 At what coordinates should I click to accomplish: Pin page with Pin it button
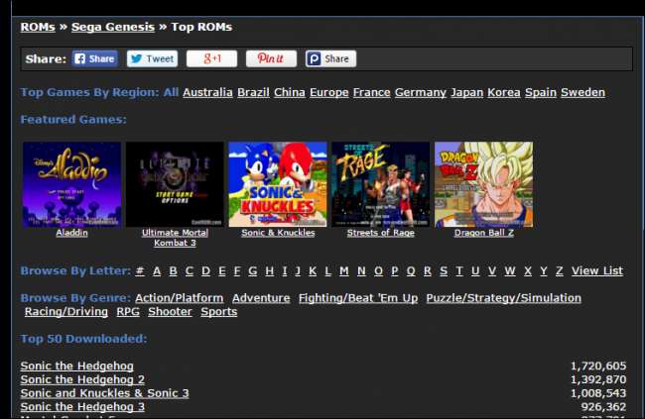point(271,58)
